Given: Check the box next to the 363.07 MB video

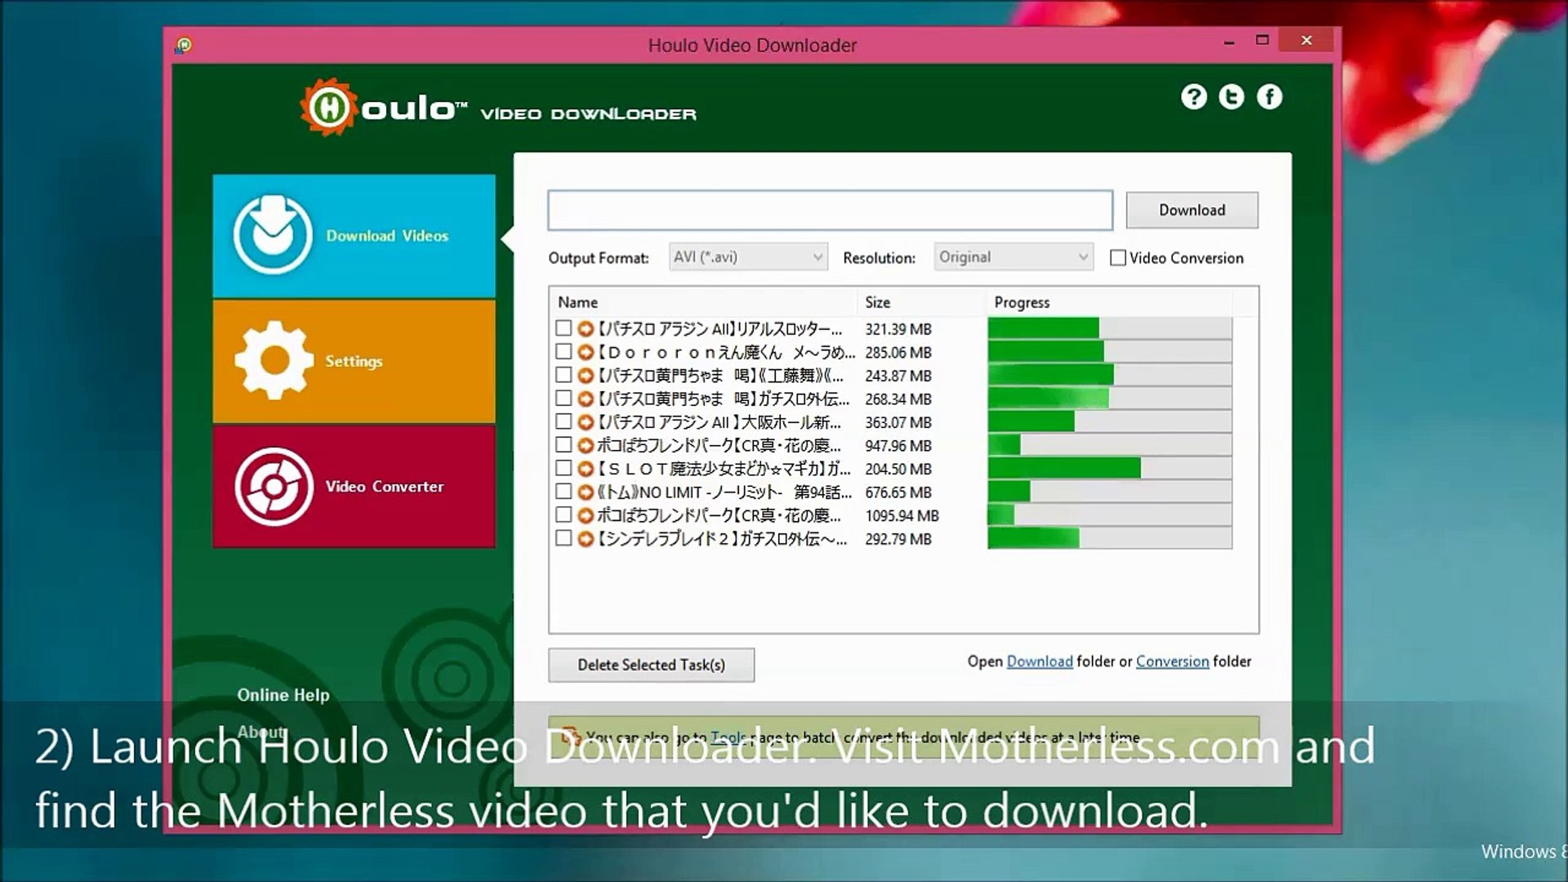Looking at the screenshot, I should point(563,421).
